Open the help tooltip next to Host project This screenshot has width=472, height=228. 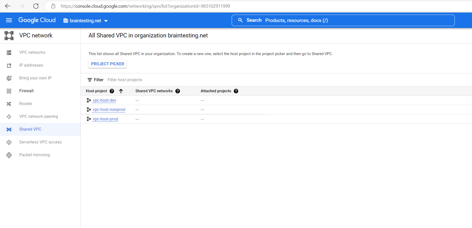click(x=112, y=91)
